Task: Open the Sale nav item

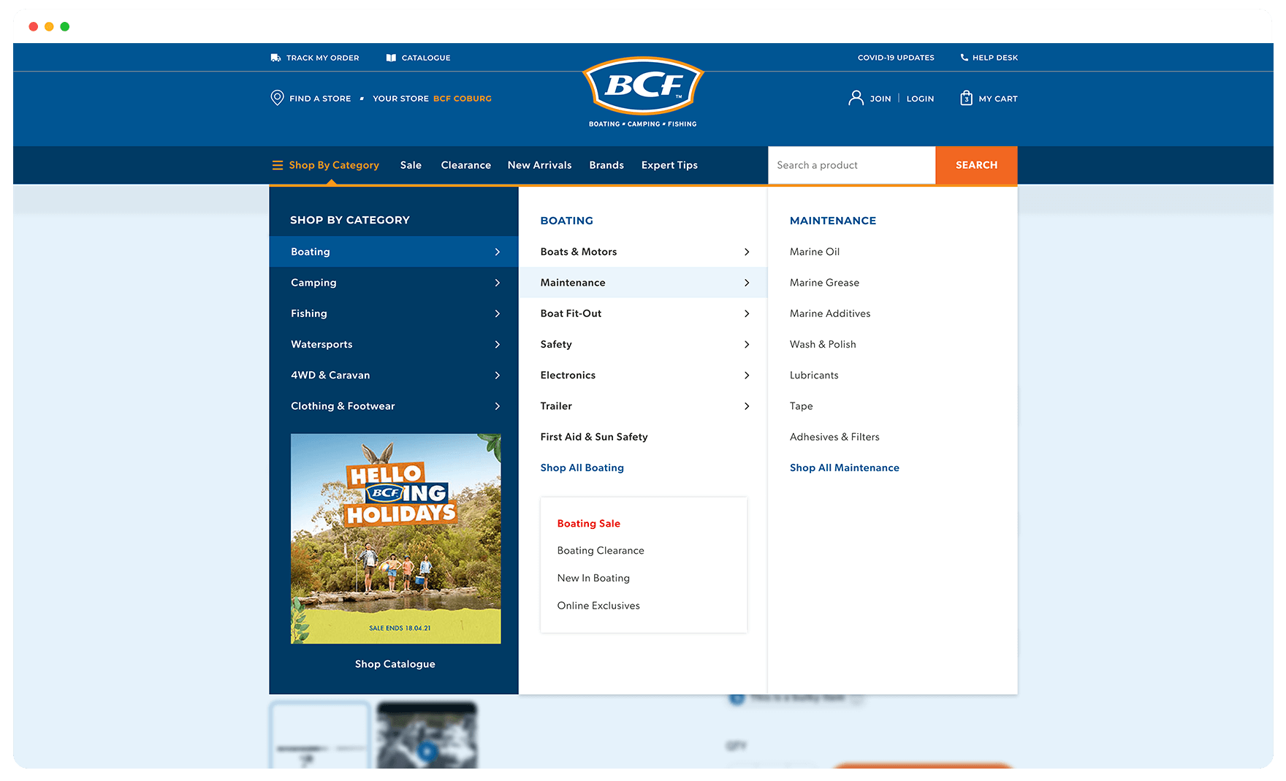Action: 411,165
